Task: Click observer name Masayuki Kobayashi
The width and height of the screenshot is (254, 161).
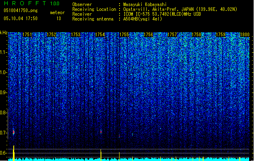Action: tap(145, 4)
